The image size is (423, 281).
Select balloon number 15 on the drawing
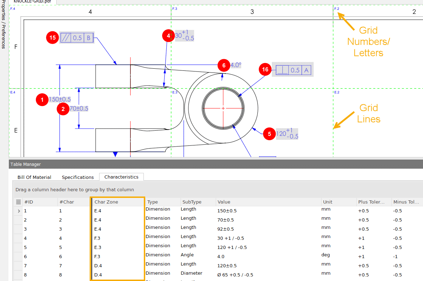point(52,38)
